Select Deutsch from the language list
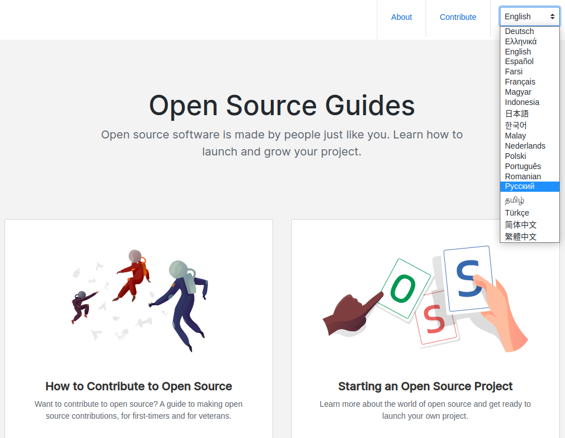Viewport: 565px width, 438px height. pos(529,31)
